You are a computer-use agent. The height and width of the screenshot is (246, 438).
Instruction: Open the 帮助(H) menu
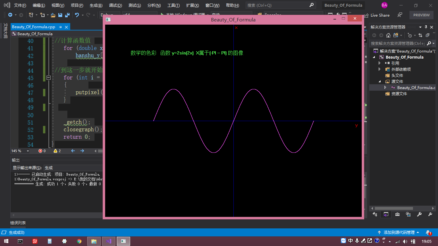tap(232, 5)
